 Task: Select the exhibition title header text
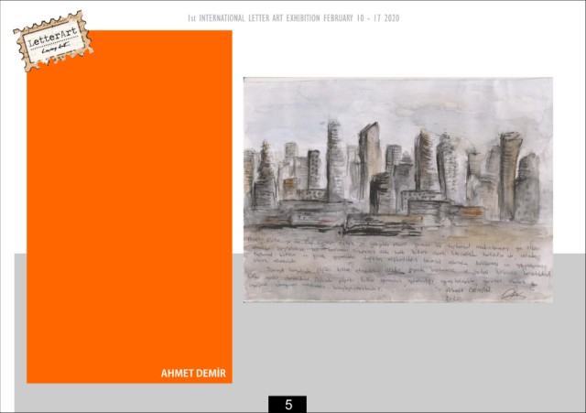point(293,18)
